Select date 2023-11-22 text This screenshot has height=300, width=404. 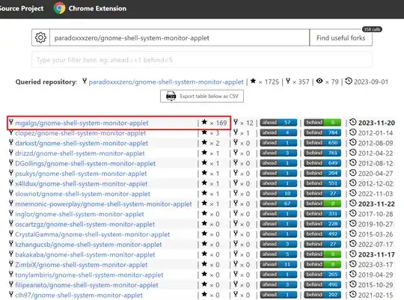(x=376, y=204)
